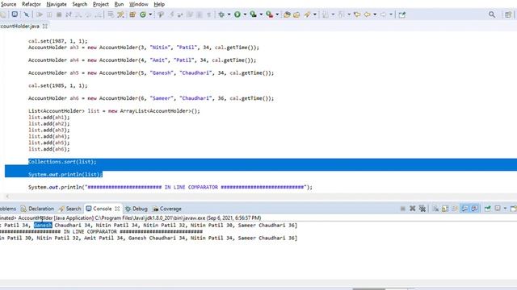Click the Clear Console icon
This screenshot has width=517, height=290.
pyautogui.click(x=435, y=209)
